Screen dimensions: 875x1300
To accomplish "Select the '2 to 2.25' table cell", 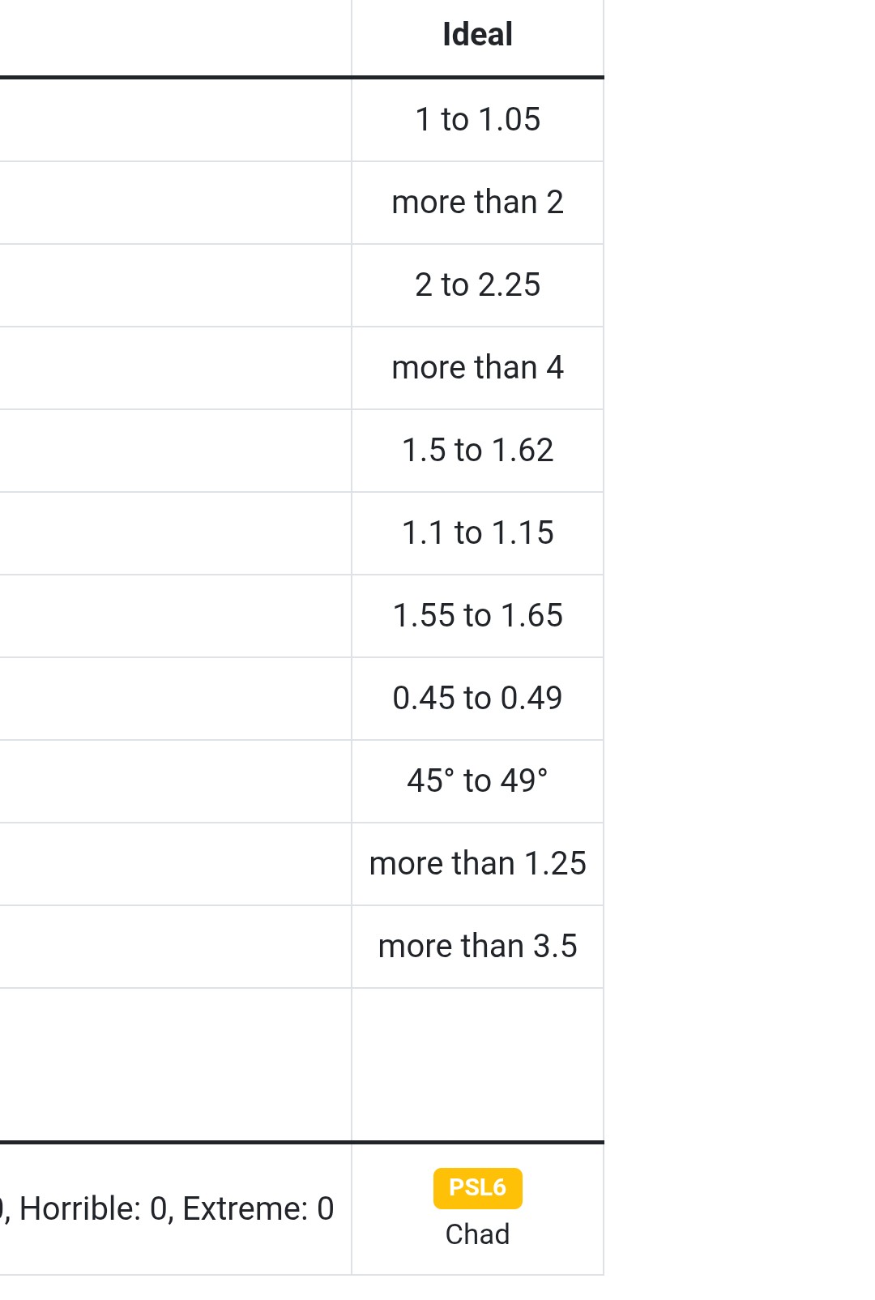I will click(477, 285).
